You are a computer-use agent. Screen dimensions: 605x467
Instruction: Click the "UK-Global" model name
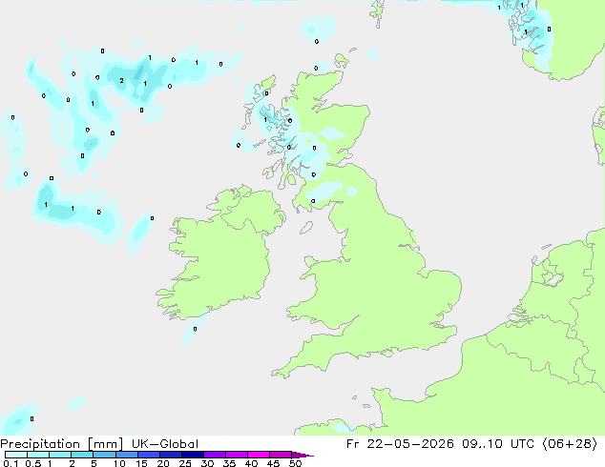(x=165, y=444)
